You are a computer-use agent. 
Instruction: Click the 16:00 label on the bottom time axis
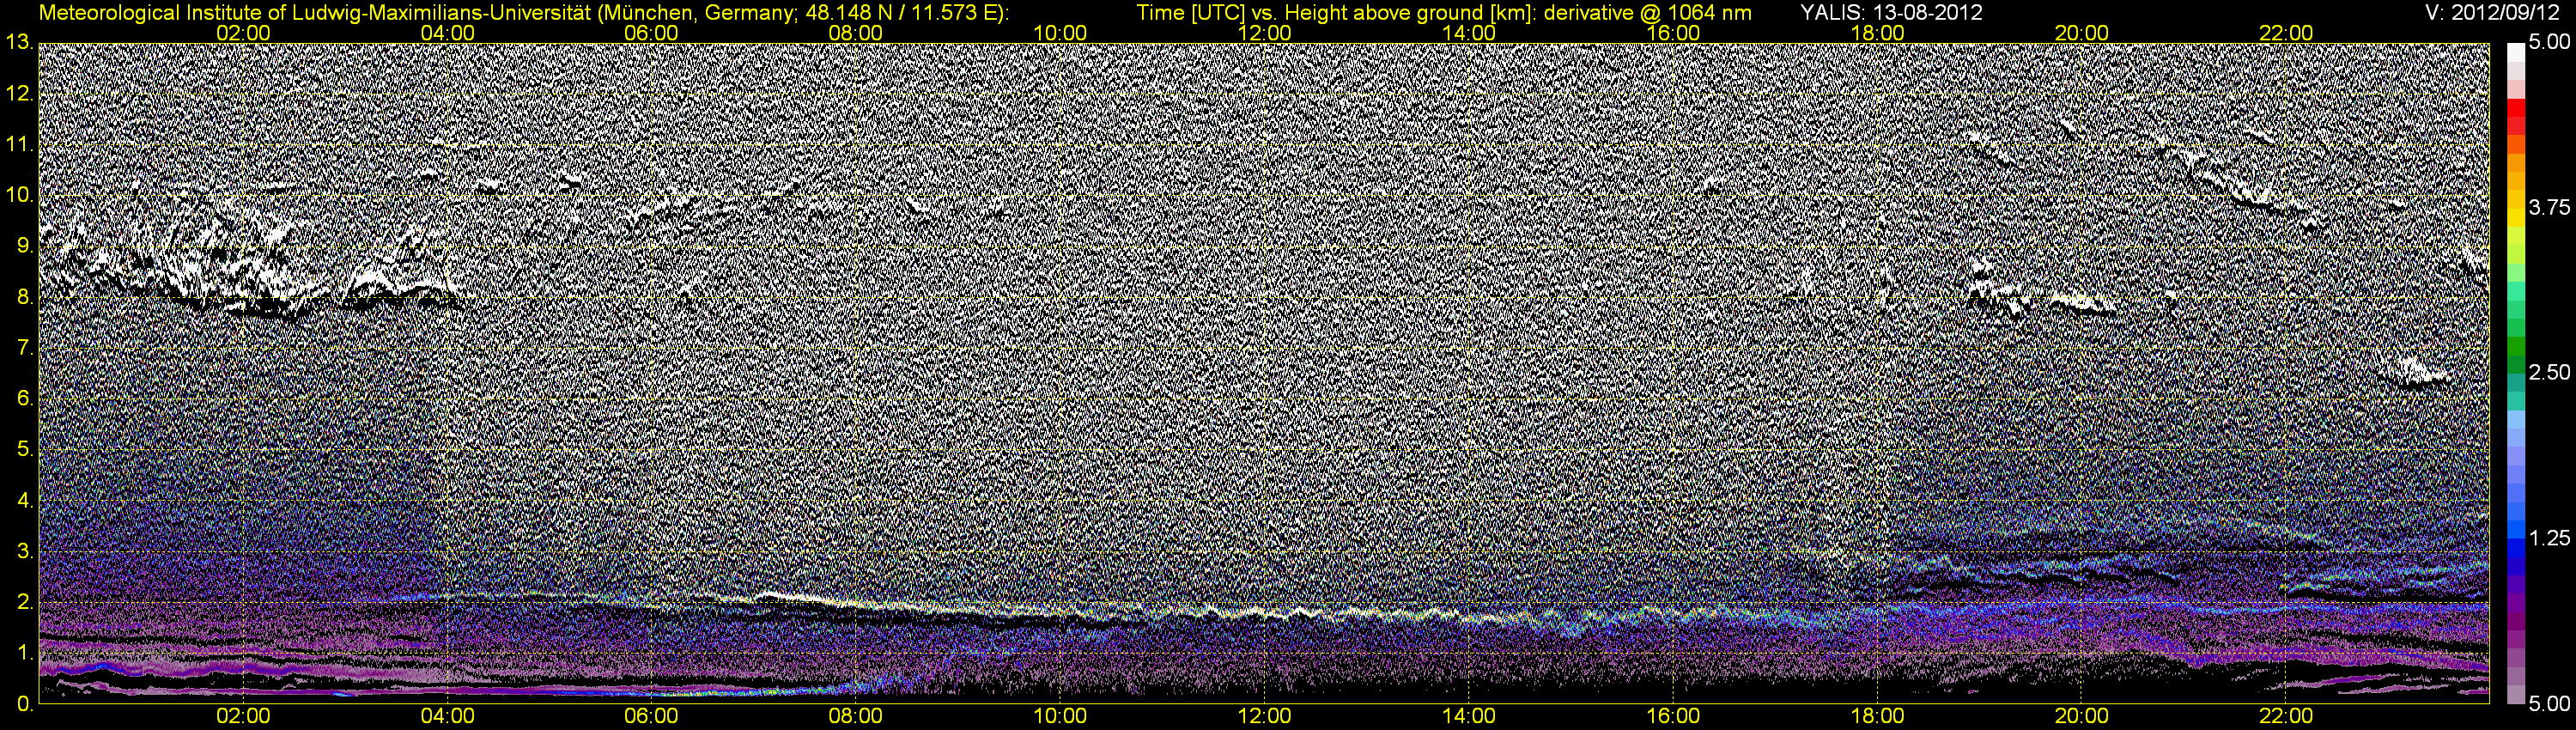pos(1673,717)
